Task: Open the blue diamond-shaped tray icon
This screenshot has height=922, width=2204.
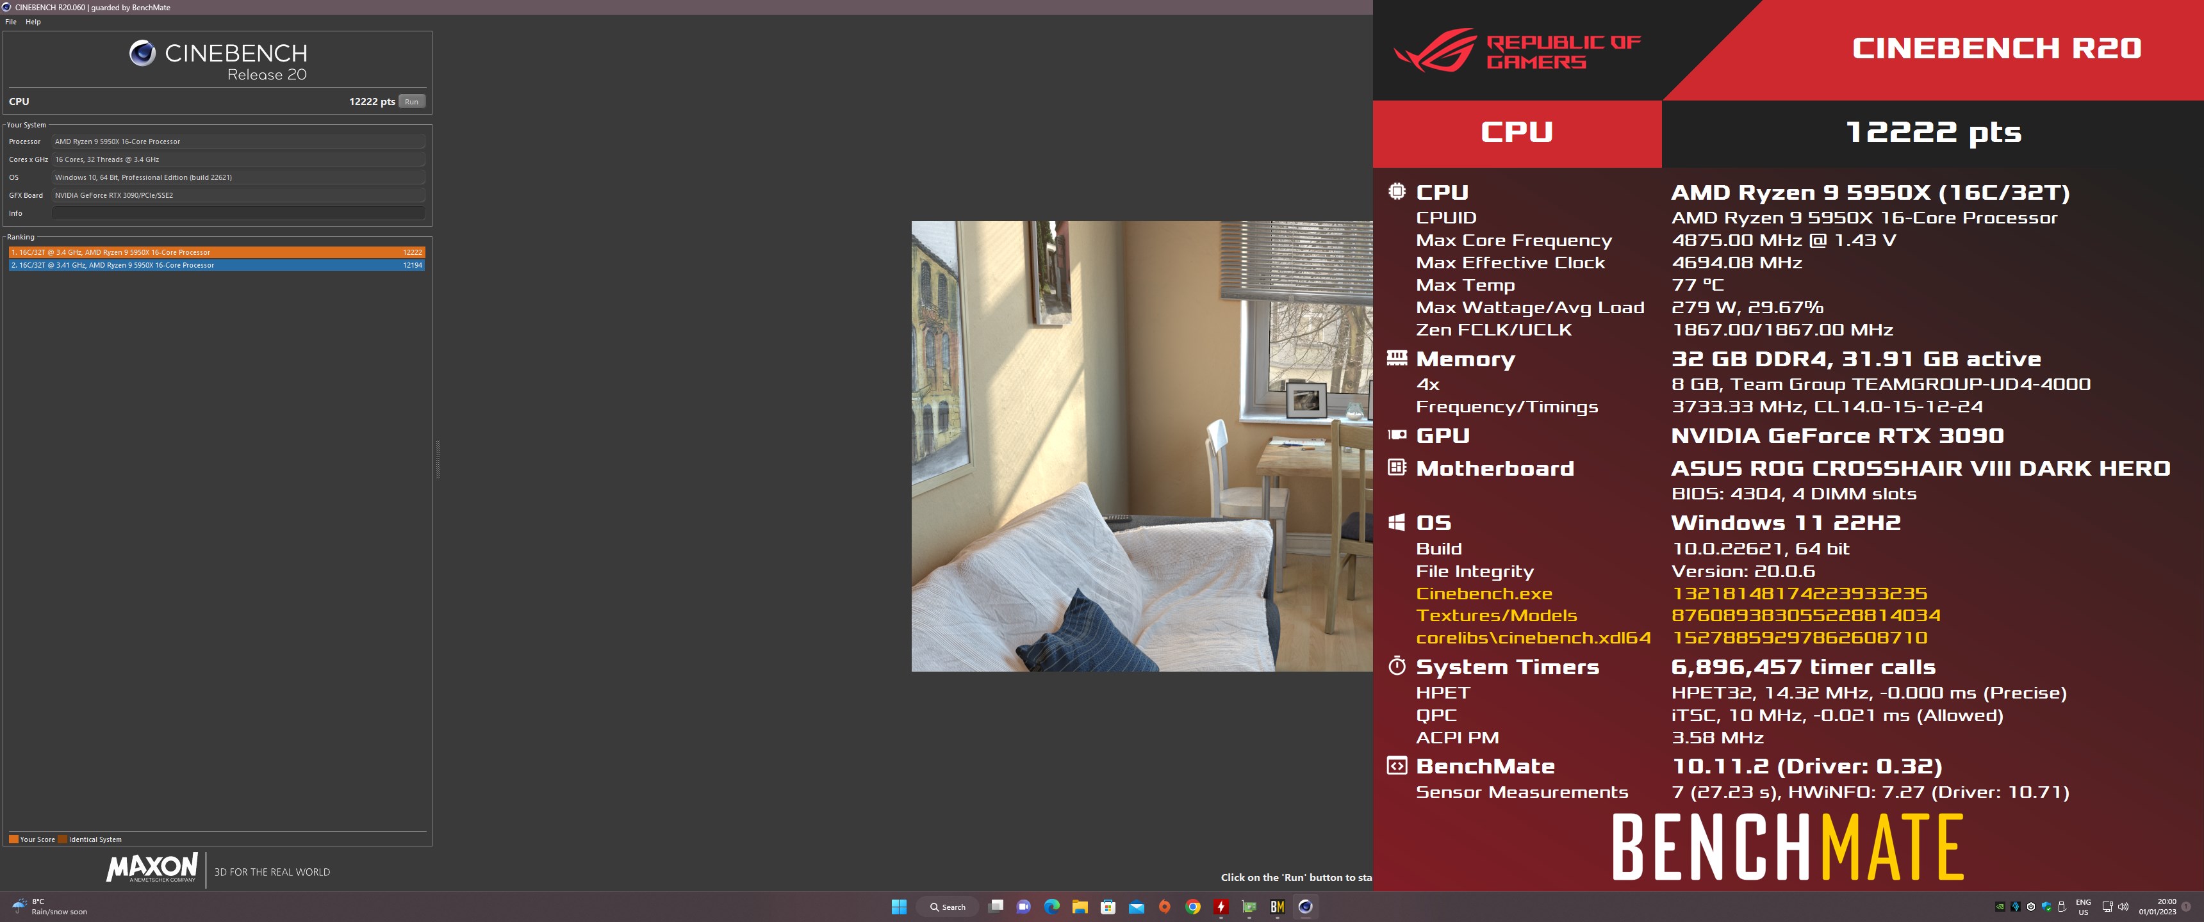Action: pos(2015,907)
